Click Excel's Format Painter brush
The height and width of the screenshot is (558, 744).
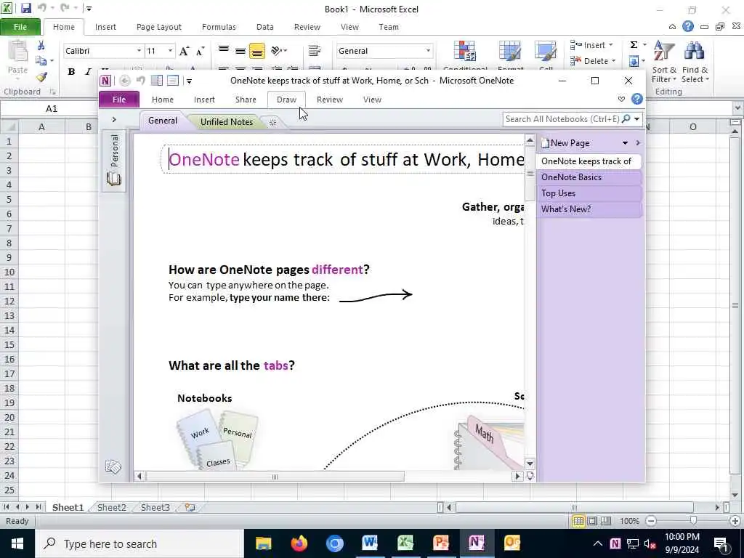tap(41, 76)
